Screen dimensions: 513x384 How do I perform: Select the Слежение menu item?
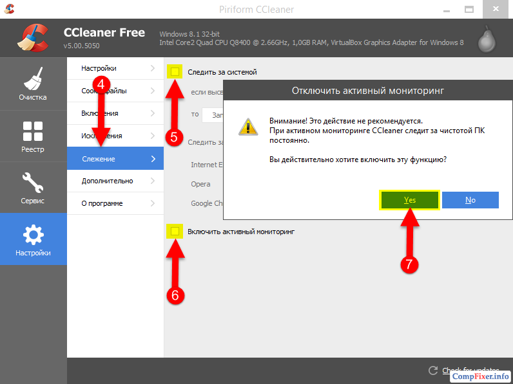pos(115,158)
